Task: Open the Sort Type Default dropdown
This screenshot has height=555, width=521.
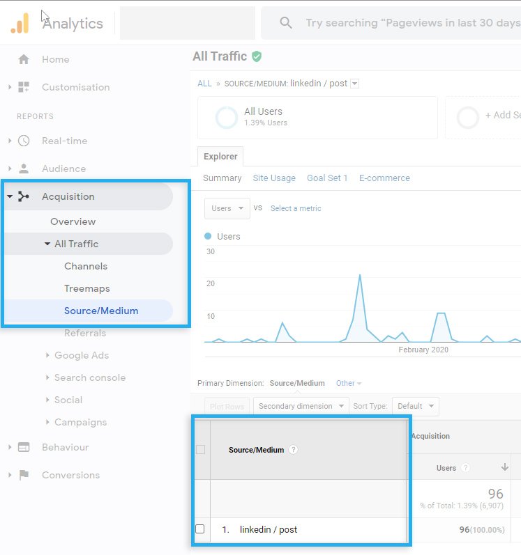Action: 416,406
